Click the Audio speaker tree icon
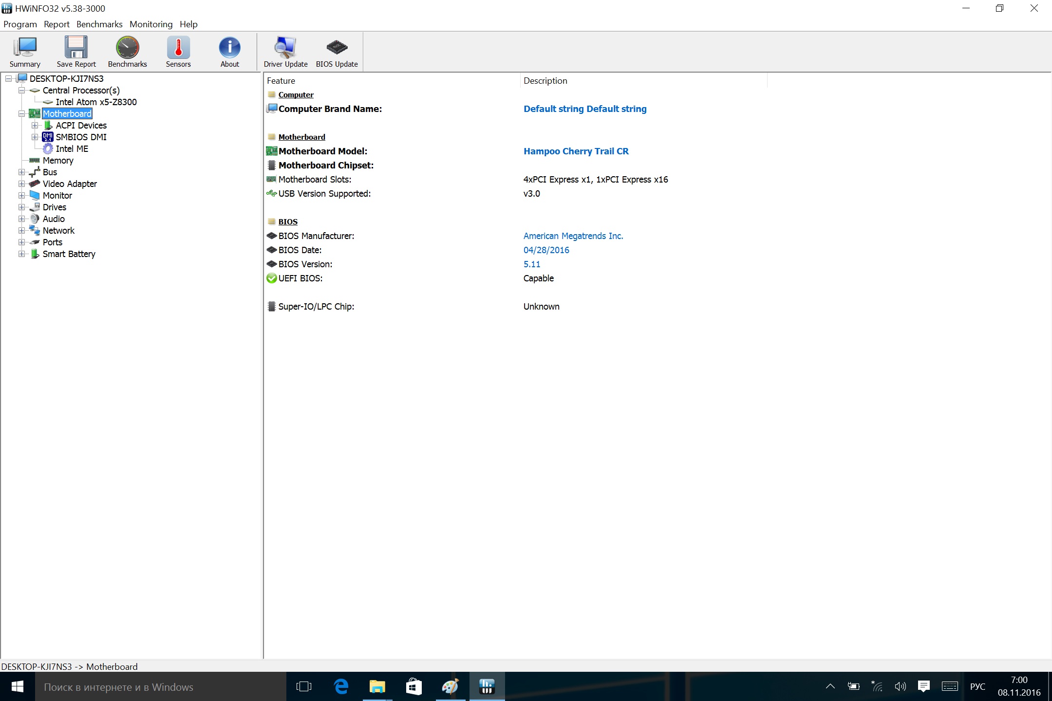This screenshot has height=701, width=1052. (x=35, y=219)
